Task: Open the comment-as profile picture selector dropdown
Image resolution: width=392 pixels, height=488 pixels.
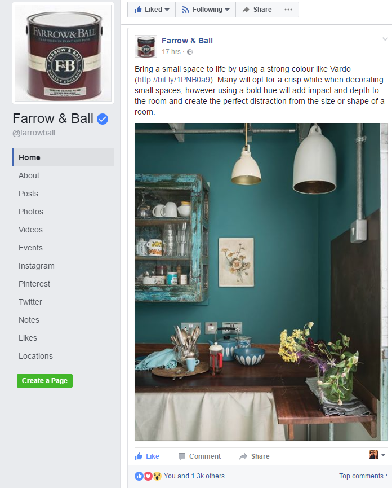Action: 377,455
